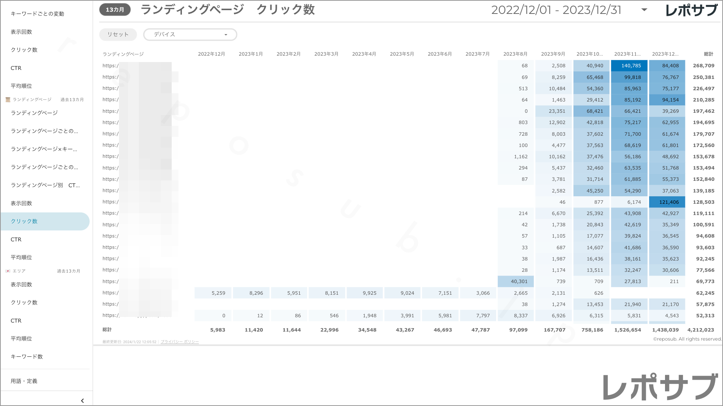Click the highlighted 140,785 cell in the table

coord(629,65)
